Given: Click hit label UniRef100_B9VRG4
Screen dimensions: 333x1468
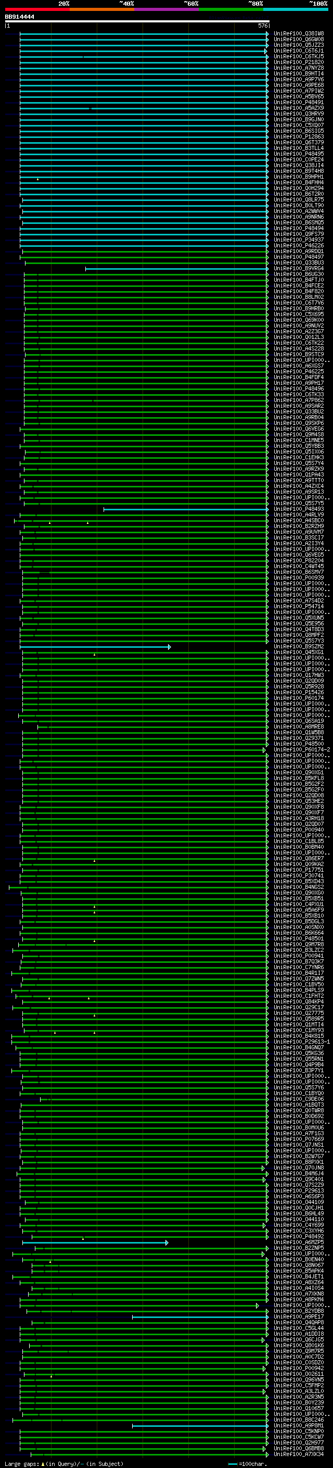Looking at the screenshot, I should (x=299, y=268).
